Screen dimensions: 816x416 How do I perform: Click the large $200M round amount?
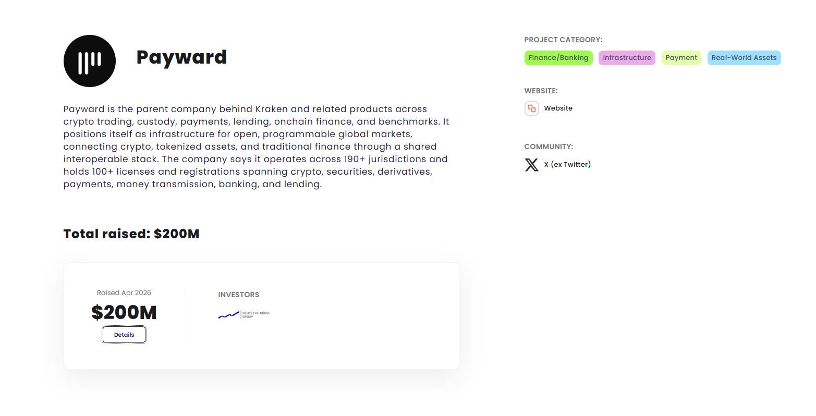(x=124, y=312)
